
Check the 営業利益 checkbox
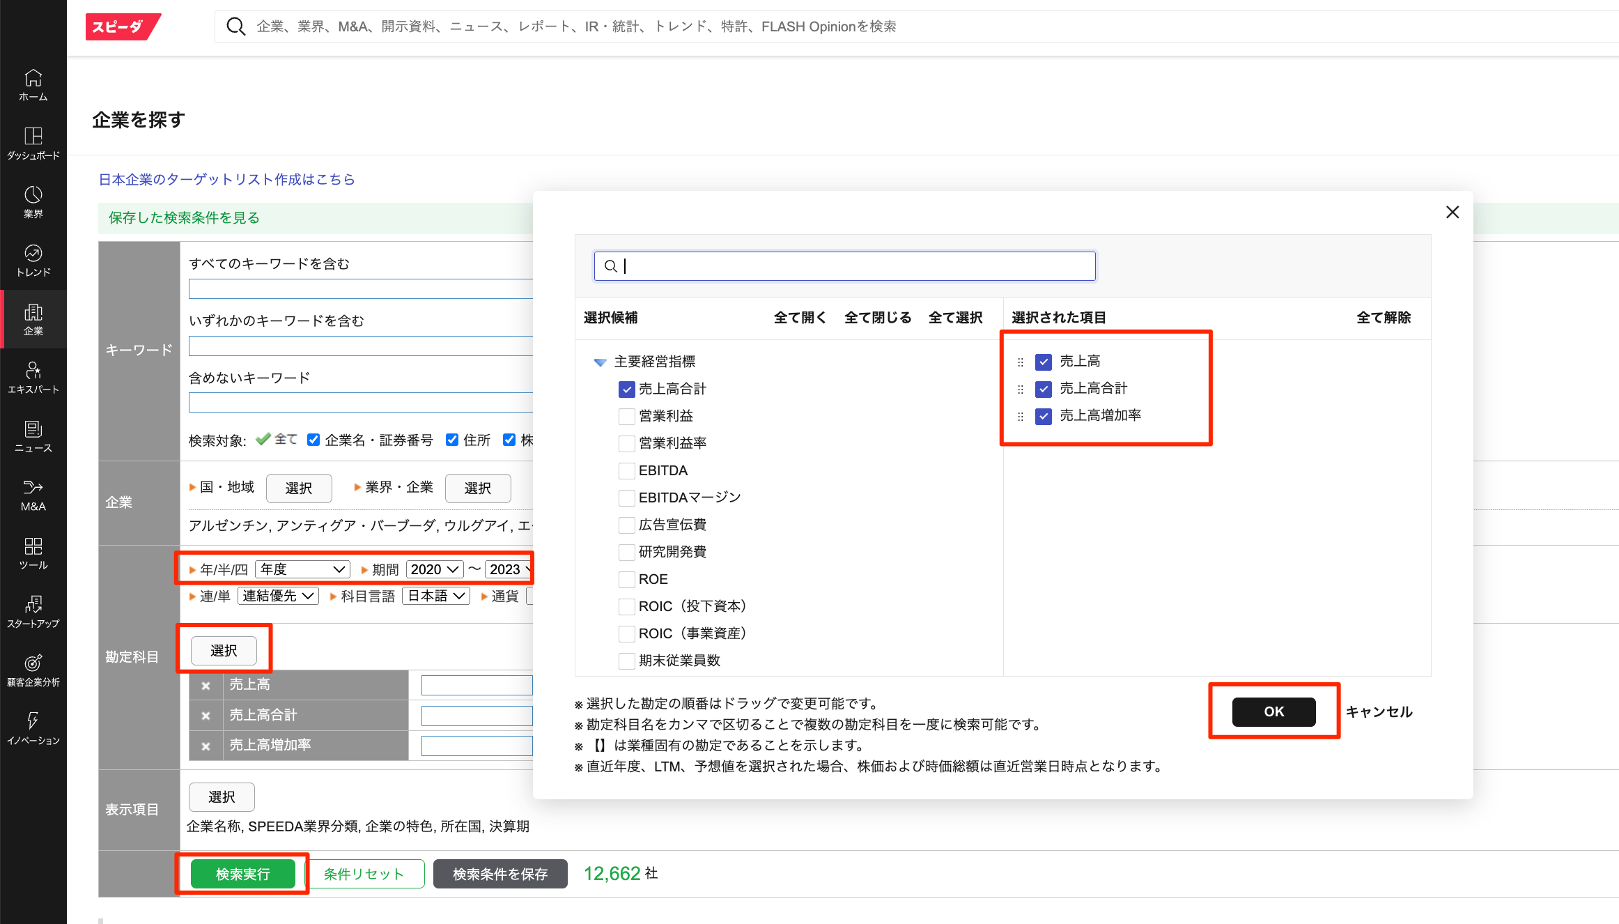pos(626,417)
